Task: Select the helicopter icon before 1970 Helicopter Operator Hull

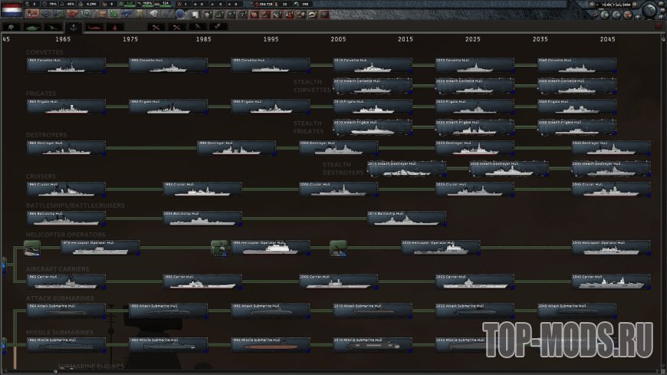Action: [32, 247]
